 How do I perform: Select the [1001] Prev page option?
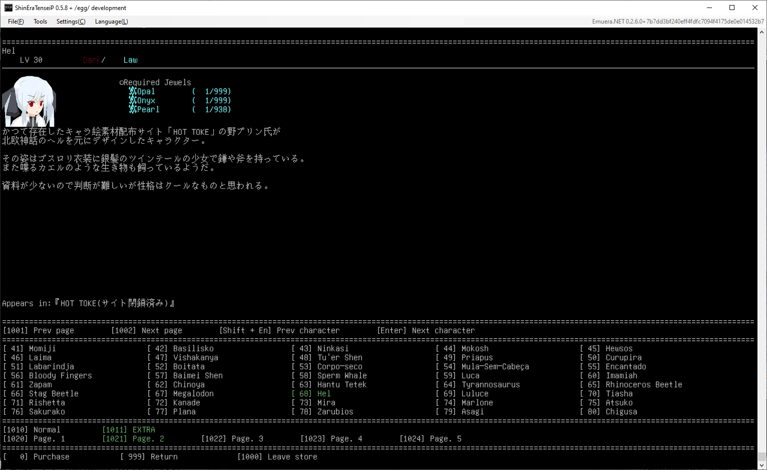[x=39, y=331]
